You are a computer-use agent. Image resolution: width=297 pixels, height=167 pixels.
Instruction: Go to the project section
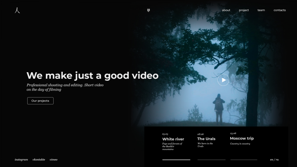click(x=244, y=10)
